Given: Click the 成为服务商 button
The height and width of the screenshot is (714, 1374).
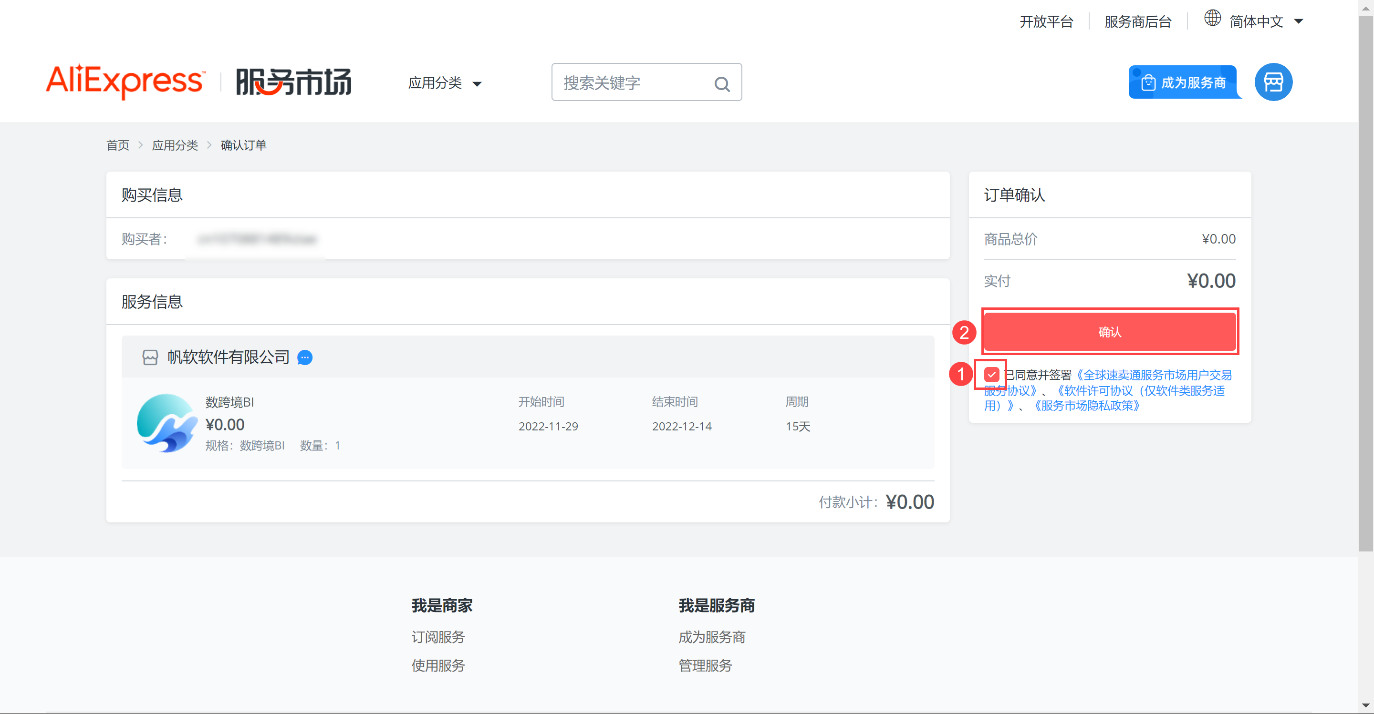Looking at the screenshot, I should [x=1184, y=82].
